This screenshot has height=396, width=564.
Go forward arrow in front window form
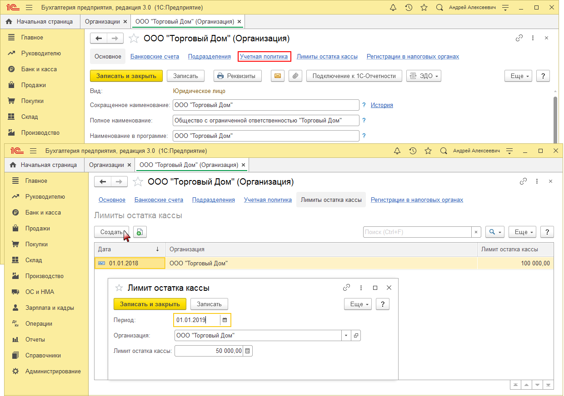119,182
